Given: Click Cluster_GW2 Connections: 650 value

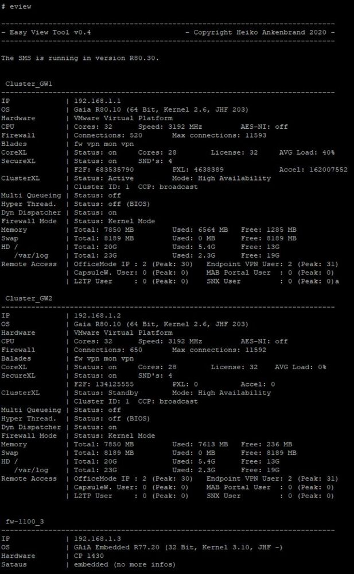Looking at the screenshot, I should [x=108, y=350].
